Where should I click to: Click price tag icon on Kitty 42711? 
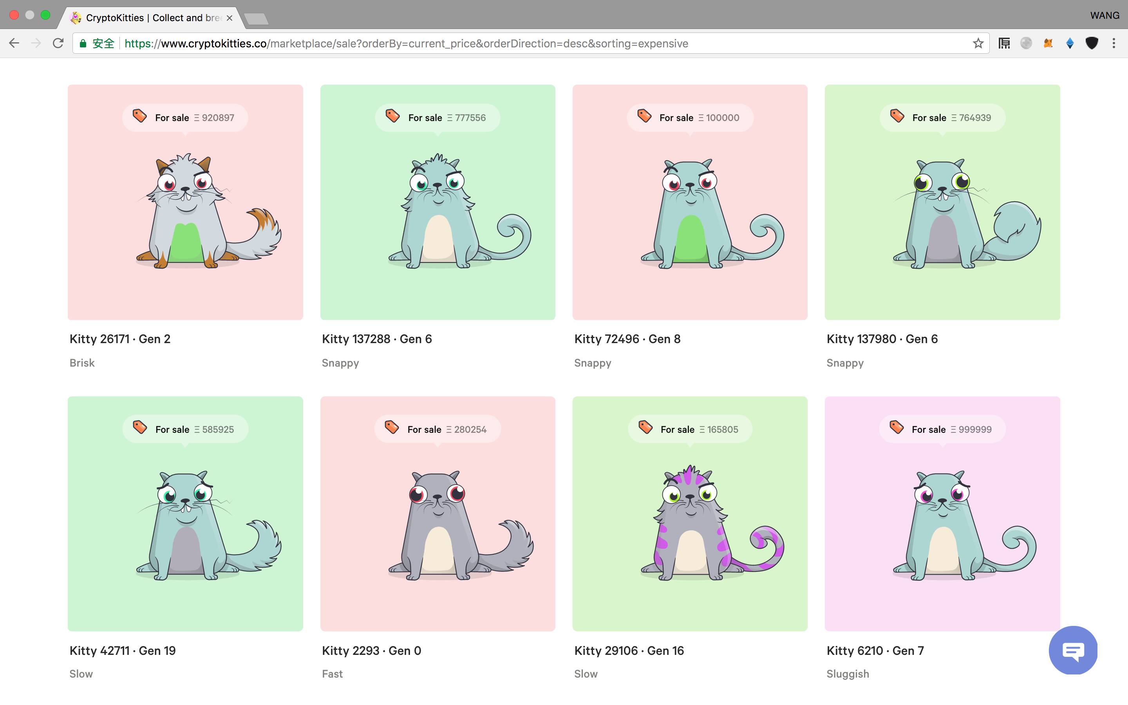click(x=140, y=427)
